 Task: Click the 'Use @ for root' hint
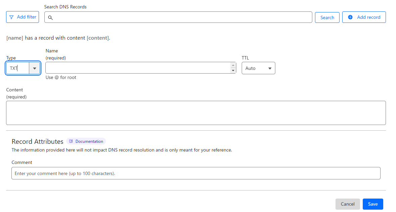[61, 78]
